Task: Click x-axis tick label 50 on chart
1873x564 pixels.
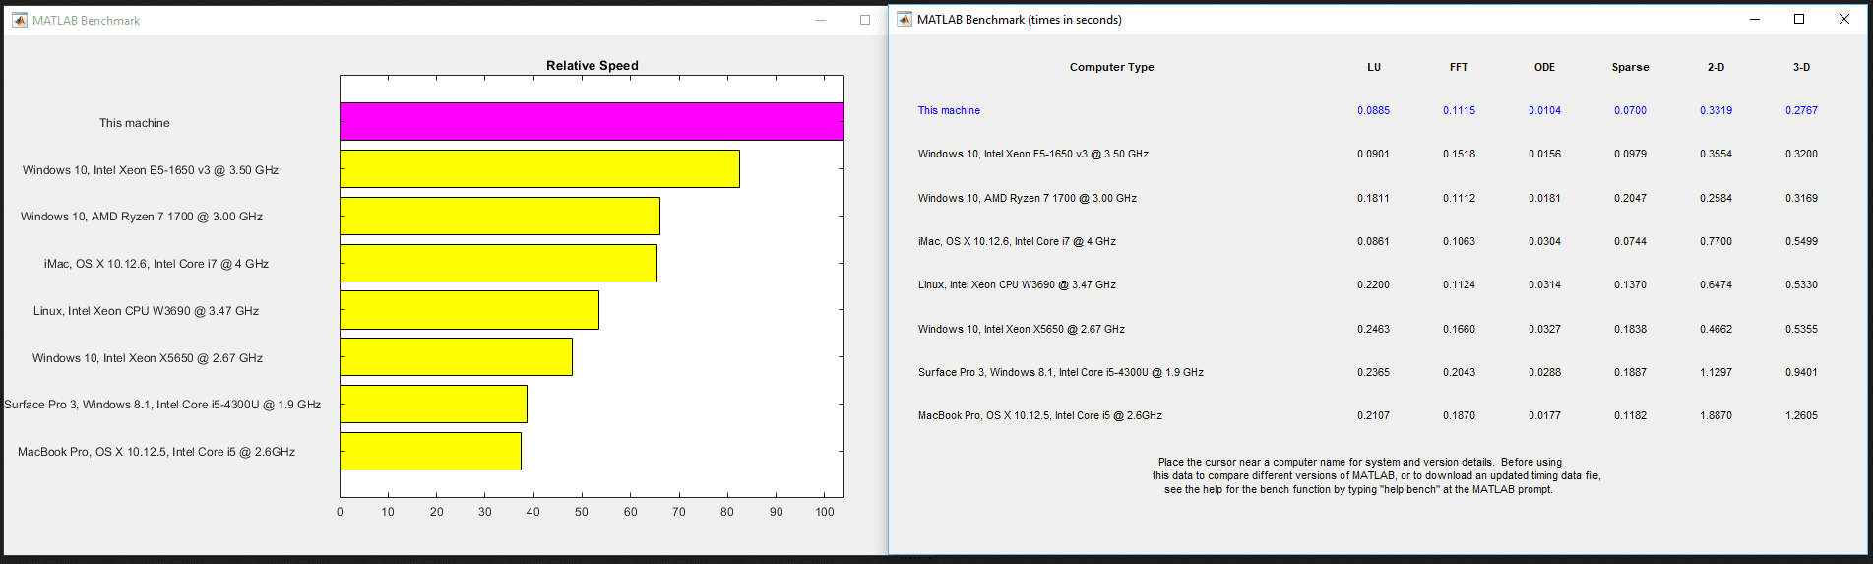Action: click(582, 512)
